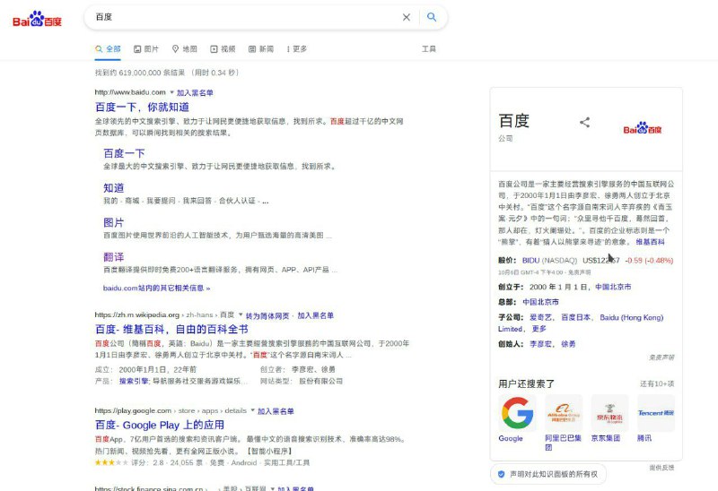Viewport: 718px width, 491px height.
Task: Click the share icon in knowledge panel
Action: click(585, 122)
